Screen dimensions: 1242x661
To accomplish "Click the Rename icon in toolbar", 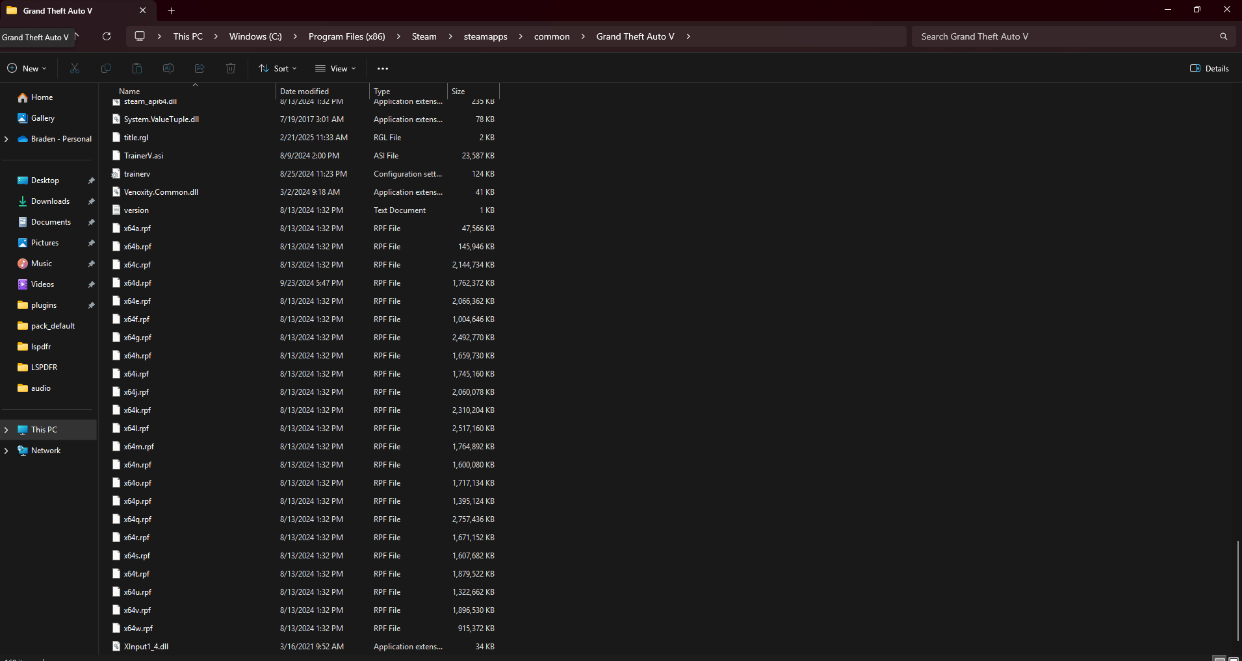I will [168, 68].
